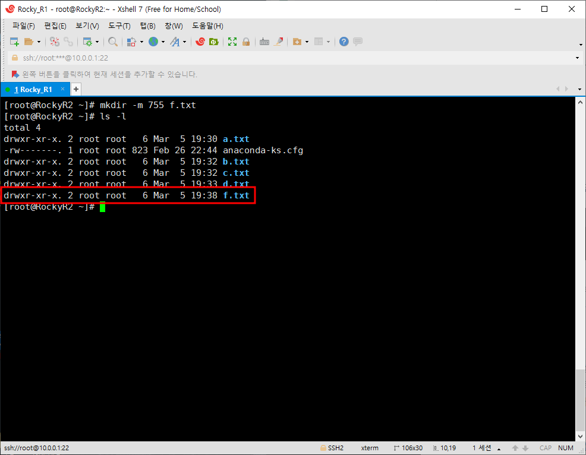Click the terminal scrollbar down arrow

(581, 437)
